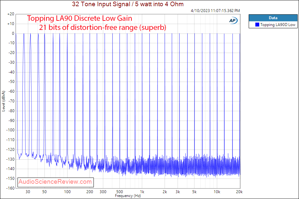299x199 pixels.
Task: Click the 21 bits of distortion-free range annotation
Action: (x=102, y=28)
